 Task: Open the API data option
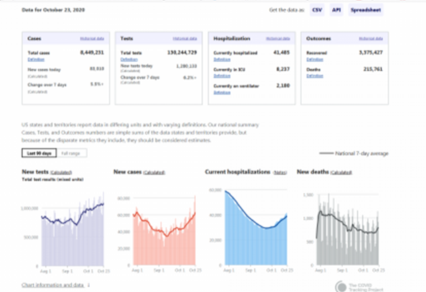338,11
